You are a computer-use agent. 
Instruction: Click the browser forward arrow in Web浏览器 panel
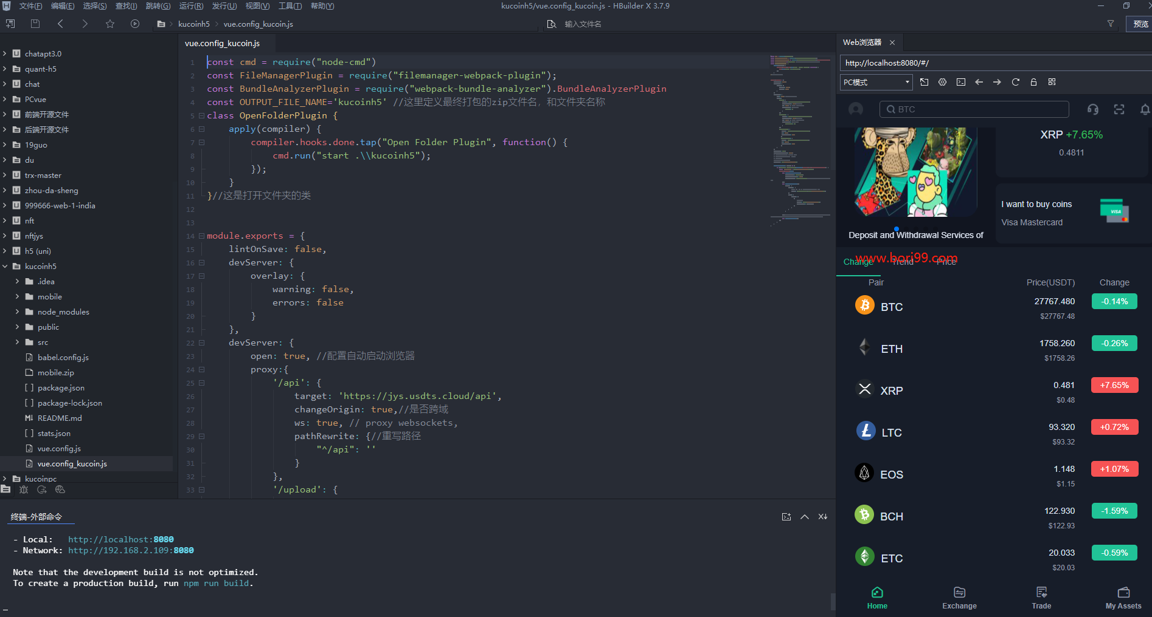(x=997, y=82)
